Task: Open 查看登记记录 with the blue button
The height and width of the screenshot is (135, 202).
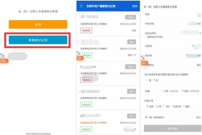Action: pyautogui.click(x=38, y=40)
